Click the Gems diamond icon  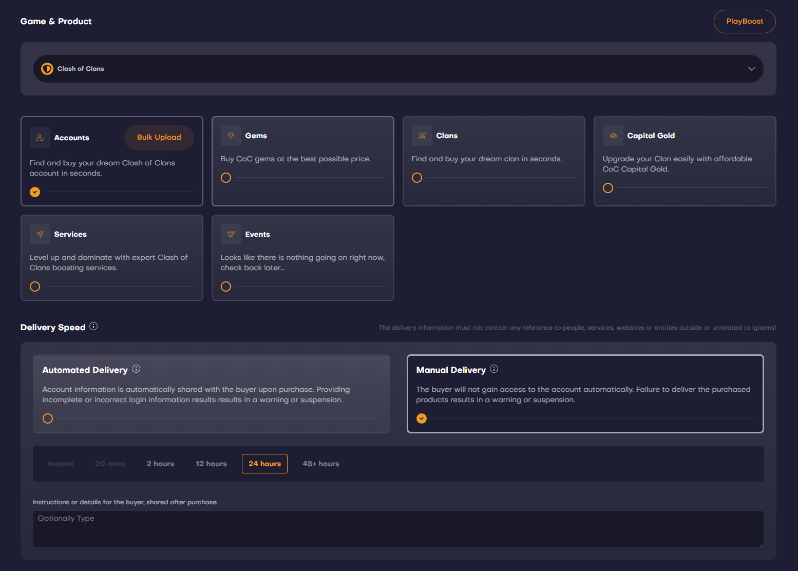[x=231, y=136]
